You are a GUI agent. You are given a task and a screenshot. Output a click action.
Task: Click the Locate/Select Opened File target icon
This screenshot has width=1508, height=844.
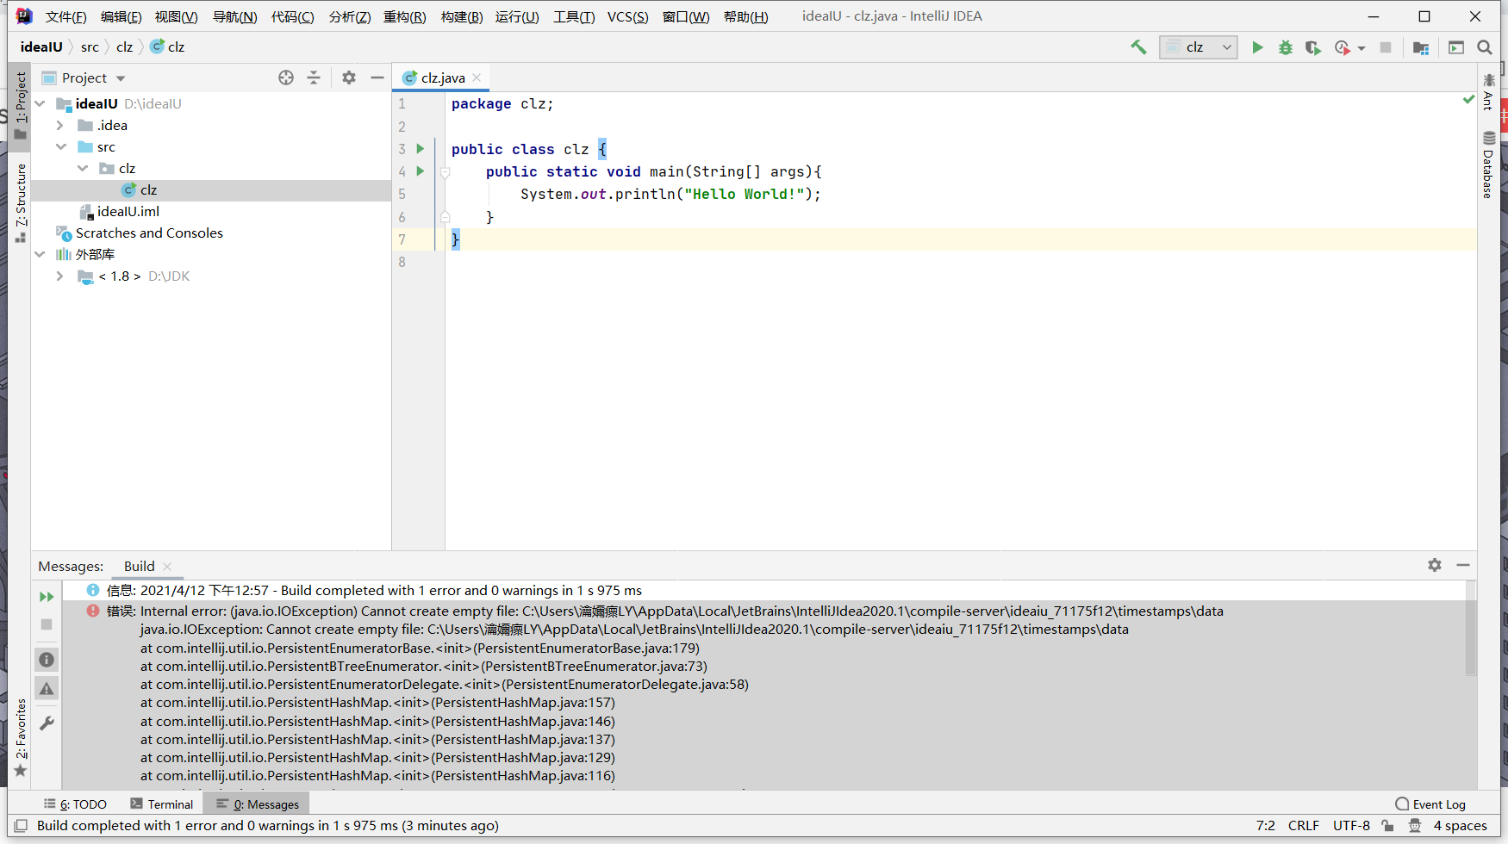[286, 78]
